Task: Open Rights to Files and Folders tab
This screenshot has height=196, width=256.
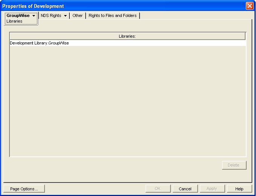Action: tap(113, 15)
